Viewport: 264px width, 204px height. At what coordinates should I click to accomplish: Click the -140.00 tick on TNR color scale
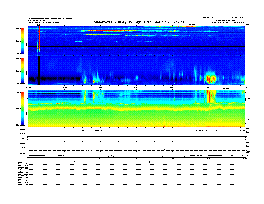pos(18,109)
